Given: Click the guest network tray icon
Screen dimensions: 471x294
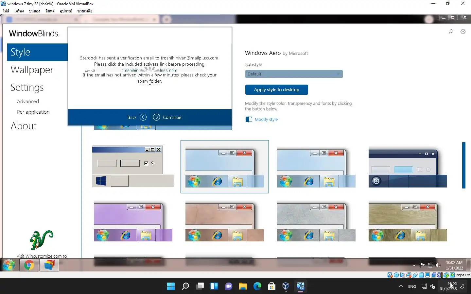Looking at the screenshot, I should [x=430, y=265].
